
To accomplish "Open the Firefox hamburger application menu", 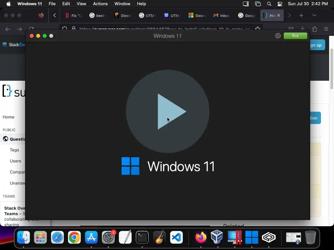I will tap(326, 29).
